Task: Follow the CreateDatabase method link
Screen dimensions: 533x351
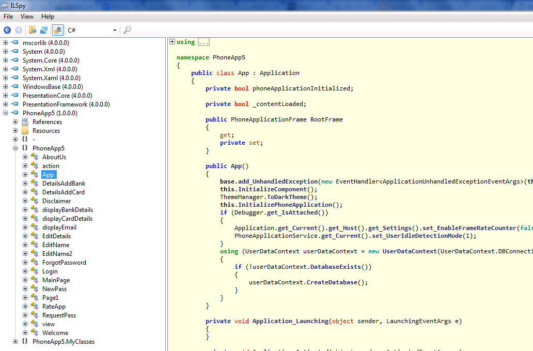Action: coord(332,282)
